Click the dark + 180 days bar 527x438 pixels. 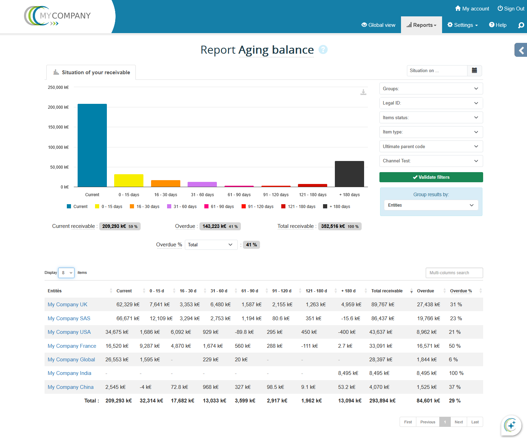tap(349, 174)
